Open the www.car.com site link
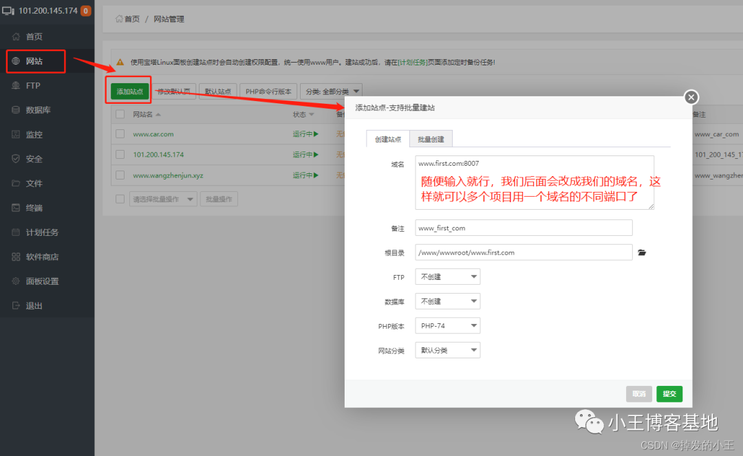743x456 pixels. [153, 134]
